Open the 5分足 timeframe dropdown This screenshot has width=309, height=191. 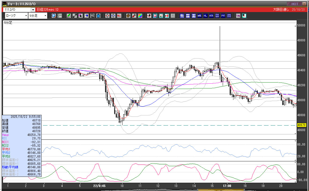coord(45,16)
